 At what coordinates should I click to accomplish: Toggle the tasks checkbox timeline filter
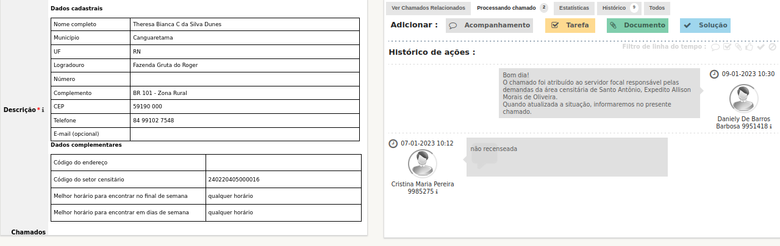[x=727, y=47]
